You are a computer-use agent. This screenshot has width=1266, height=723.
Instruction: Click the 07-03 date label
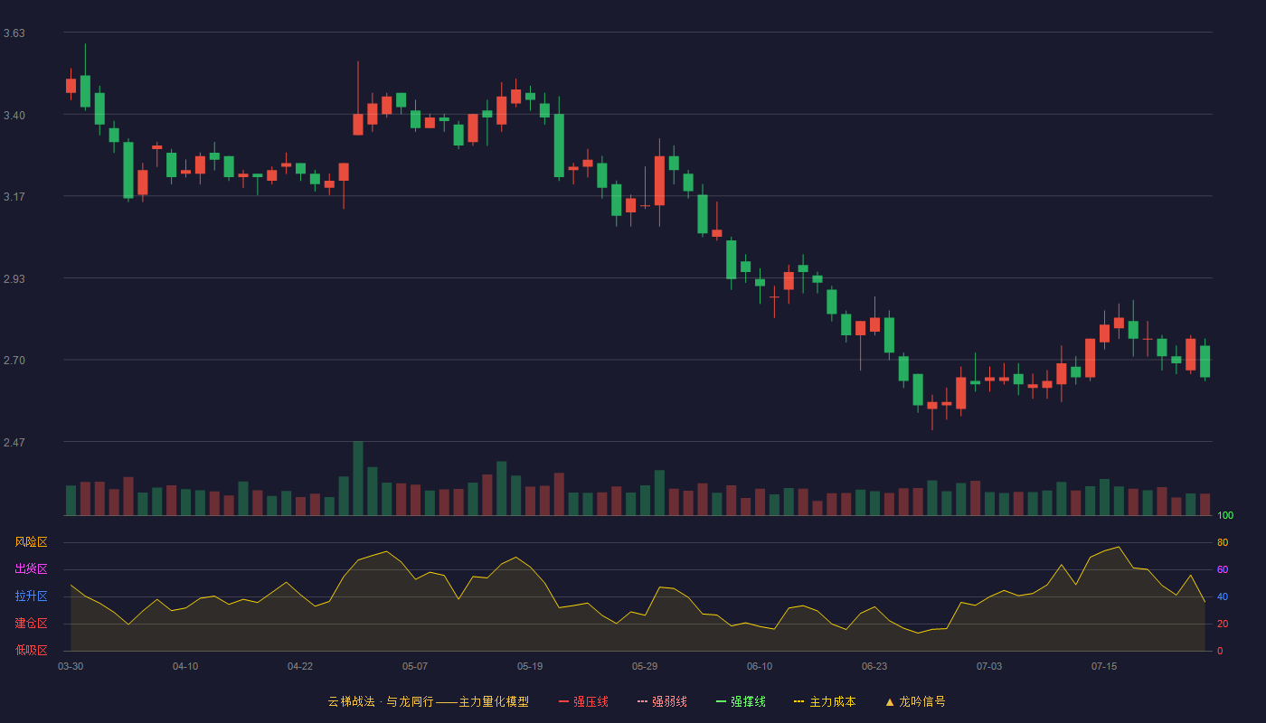point(989,666)
